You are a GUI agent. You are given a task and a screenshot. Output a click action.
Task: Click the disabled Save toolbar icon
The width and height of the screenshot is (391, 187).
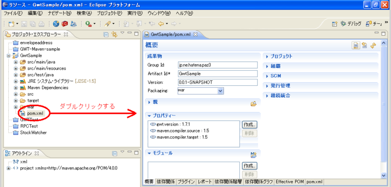pos(24,24)
